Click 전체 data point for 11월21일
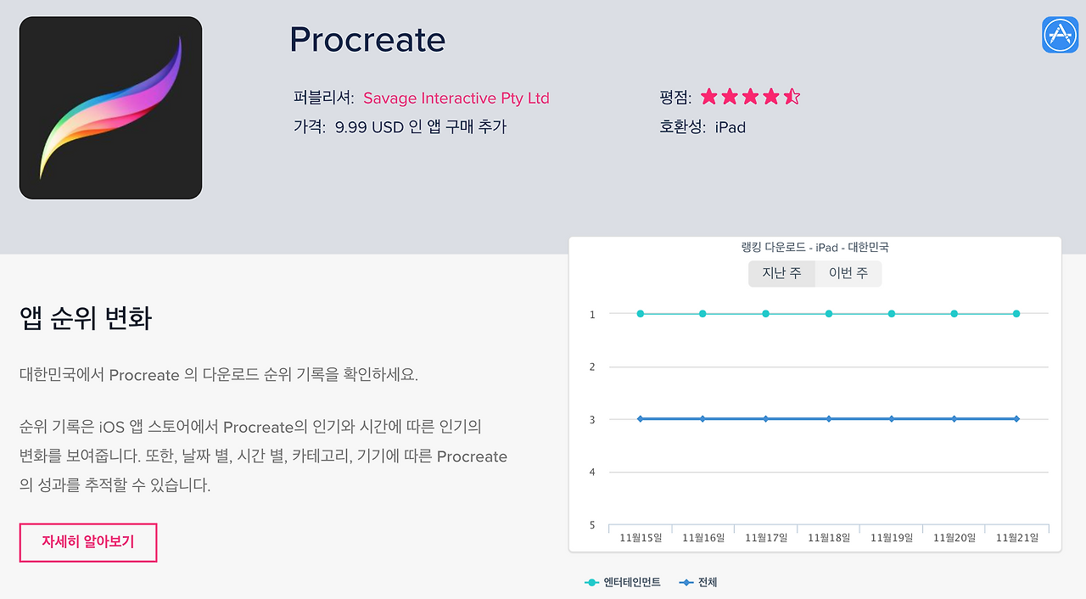The height and width of the screenshot is (599, 1086). click(1016, 419)
